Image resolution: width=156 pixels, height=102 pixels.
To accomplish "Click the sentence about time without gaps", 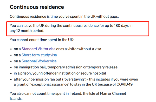I will pos(64,17).
